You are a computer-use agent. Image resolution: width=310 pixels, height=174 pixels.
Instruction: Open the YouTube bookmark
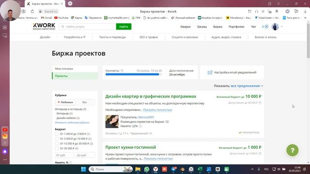62,18
